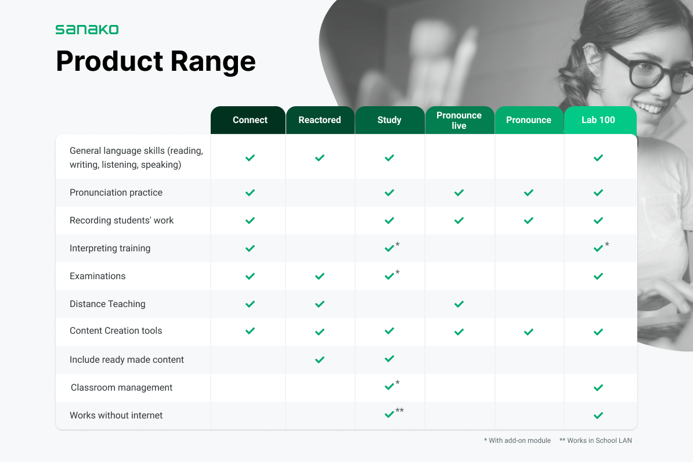693x462 pixels.
Task: Click the Pronunciation practice row label
Action: pyautogui.click(x=116, y=193)
